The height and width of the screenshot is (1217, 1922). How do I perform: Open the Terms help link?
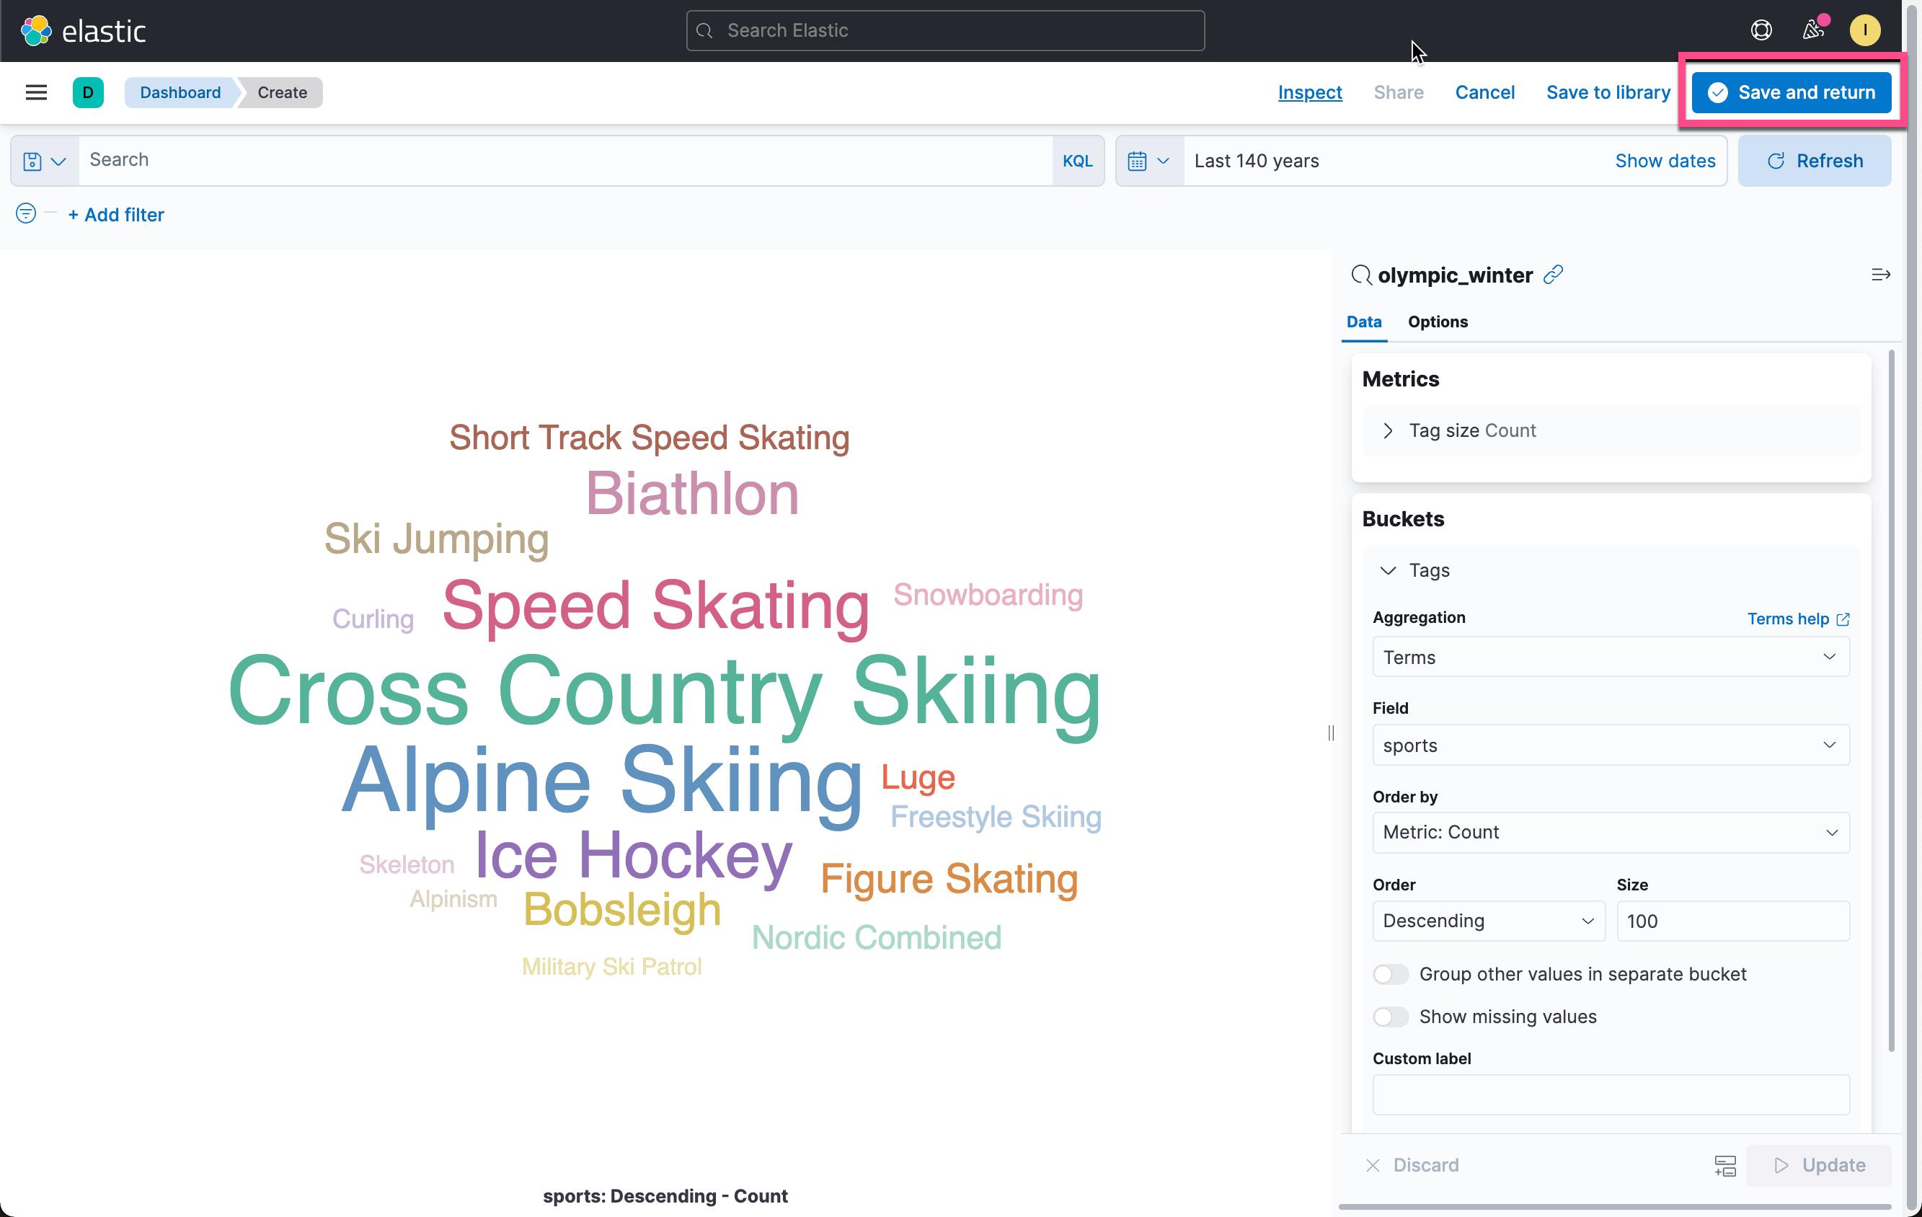pos(1798,619)
